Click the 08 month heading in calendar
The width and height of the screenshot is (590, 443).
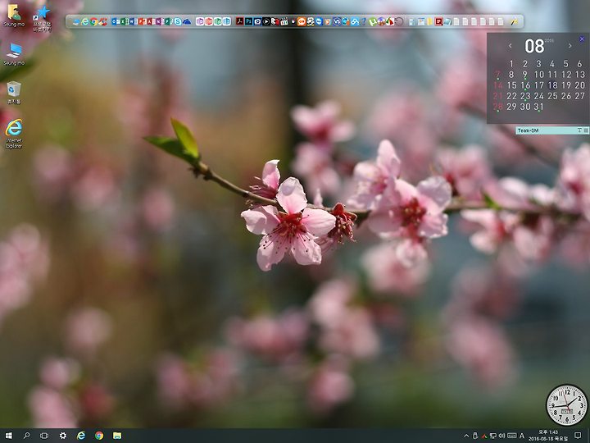pos(534,46)
